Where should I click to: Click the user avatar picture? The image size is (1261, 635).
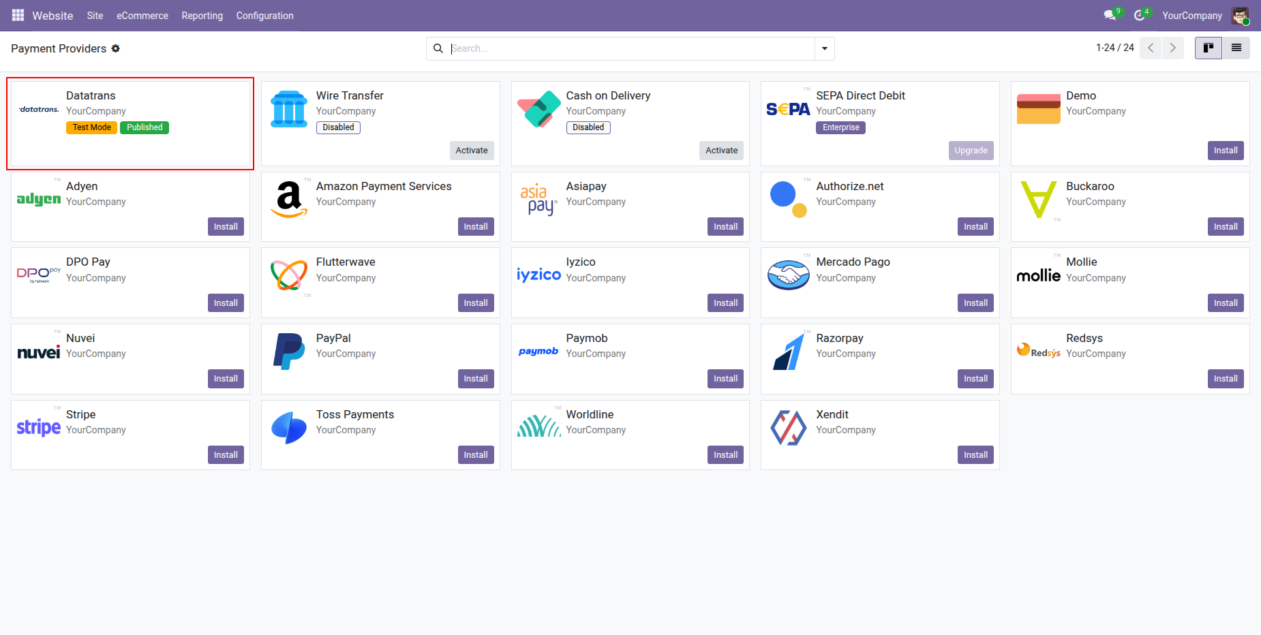(1240, 15)
